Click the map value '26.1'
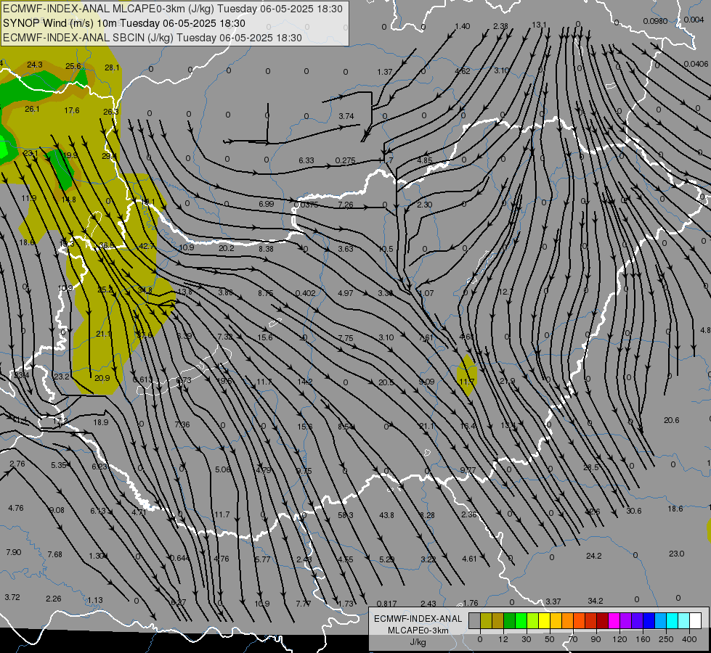Image resolution: width=711 pixels, height=653 pixels. pyautogui.click(x=32, y=110)
